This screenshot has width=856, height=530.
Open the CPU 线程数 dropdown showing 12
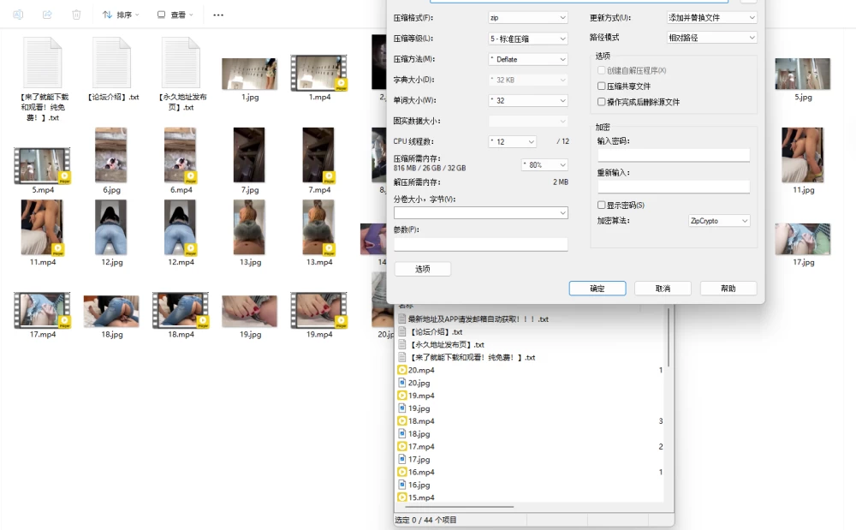(512, 141)
